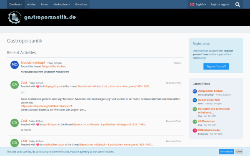
Task: Click the avatar beside es war wieder hier
Action: click(195, 100)
